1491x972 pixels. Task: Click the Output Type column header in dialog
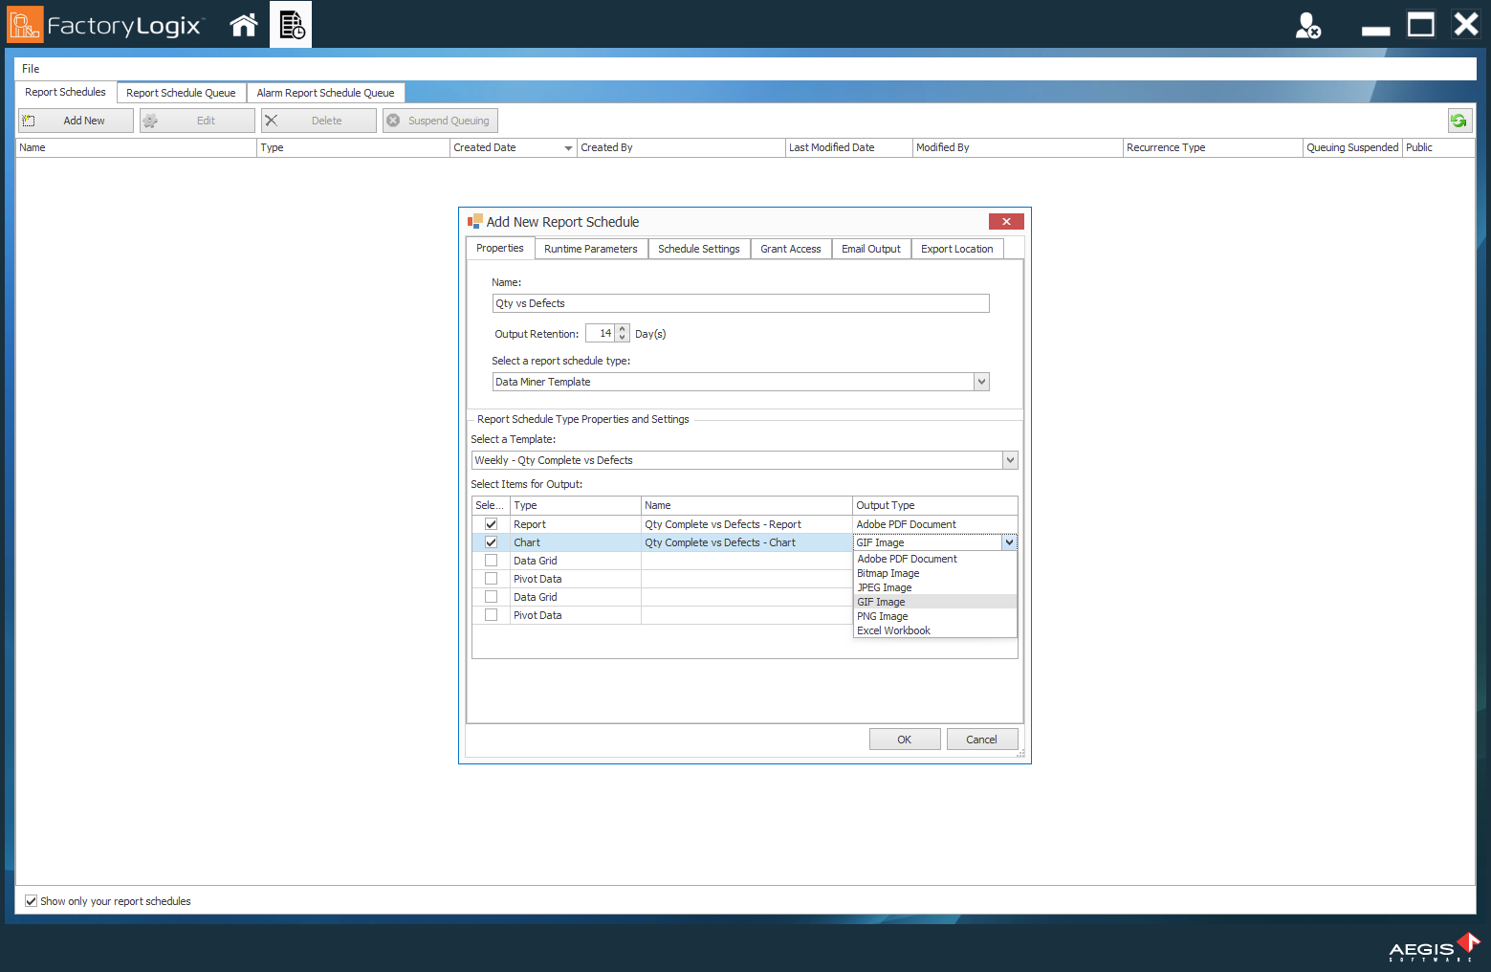(x=934, y=505)
